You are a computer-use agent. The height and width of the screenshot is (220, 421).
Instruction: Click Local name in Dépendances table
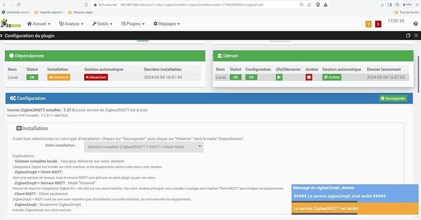pyautogui.click(x=13, y=77)
